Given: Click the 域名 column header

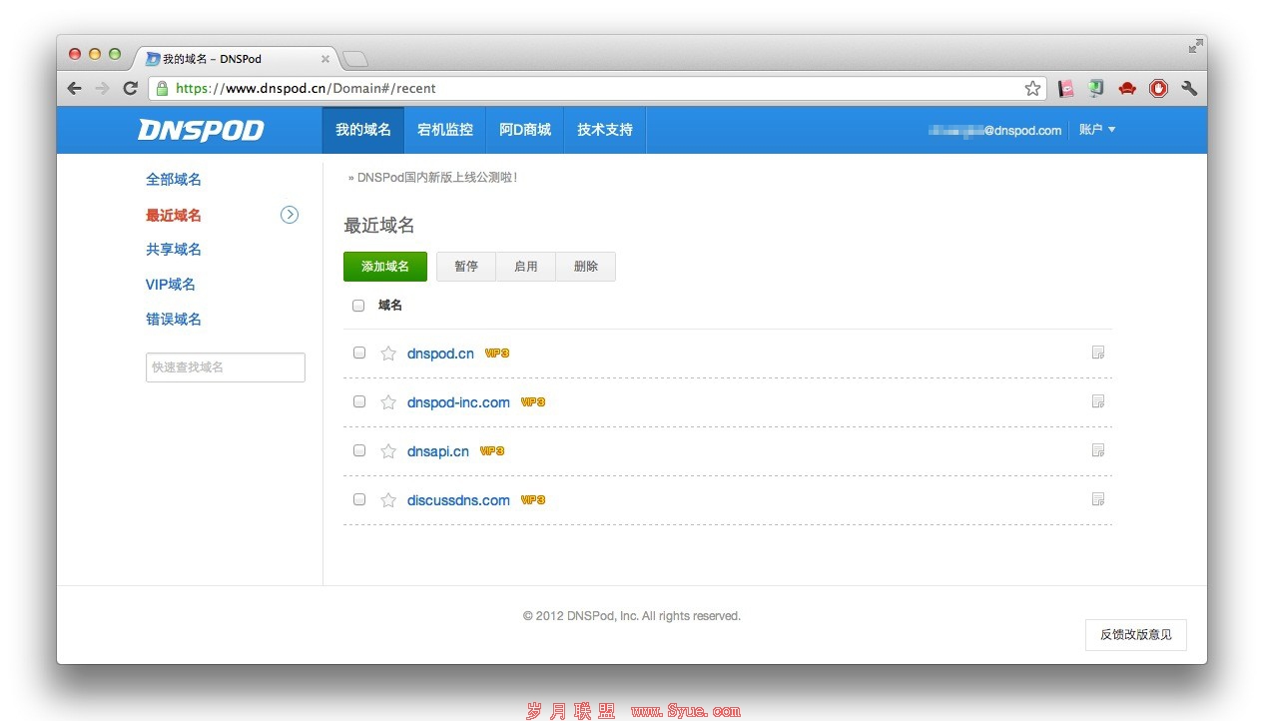Looking at the screenshot, I should (390, 306).
